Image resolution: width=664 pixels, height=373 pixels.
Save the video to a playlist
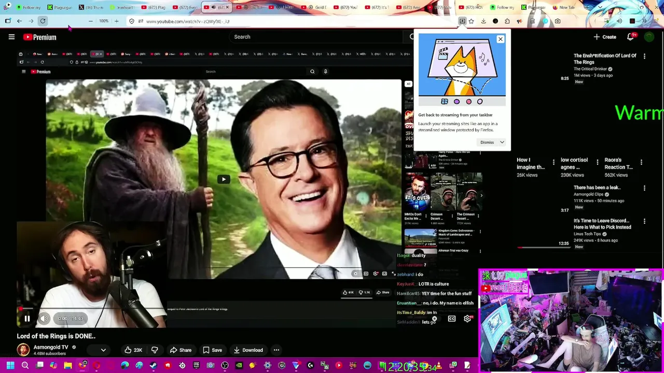[212, 350]
